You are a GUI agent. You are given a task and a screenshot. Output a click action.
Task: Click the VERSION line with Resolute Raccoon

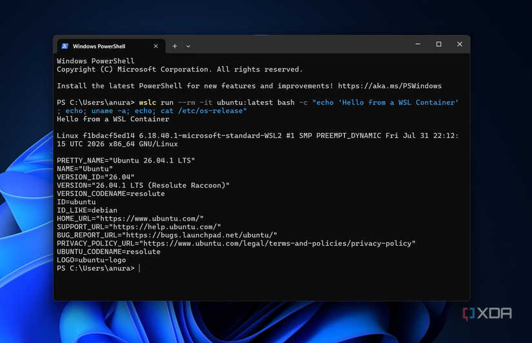click(x=143, y=185)
